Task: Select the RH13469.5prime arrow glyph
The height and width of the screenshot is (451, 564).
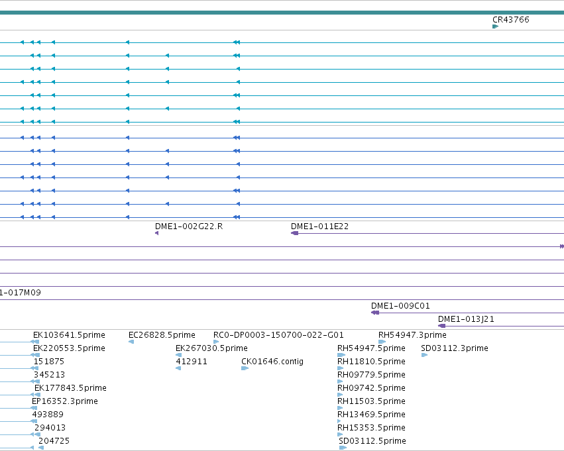Action: click(x=339, y=421)
